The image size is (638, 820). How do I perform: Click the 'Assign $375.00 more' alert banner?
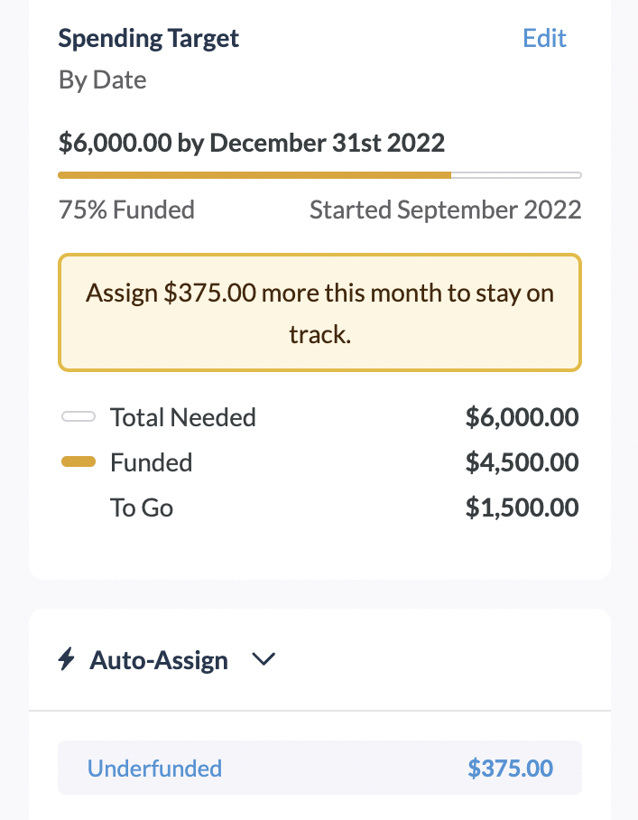pos(319,313)
